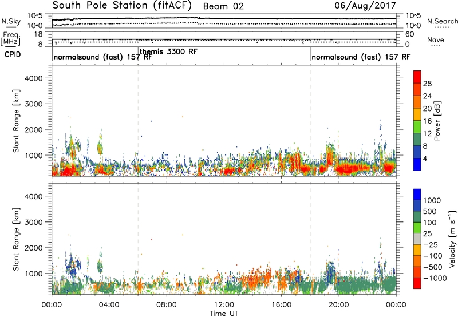The height and width of the screenshot is (317, 458).
Task: Click the 'South Pole Station (fitACF)' title
Action: 122,6
